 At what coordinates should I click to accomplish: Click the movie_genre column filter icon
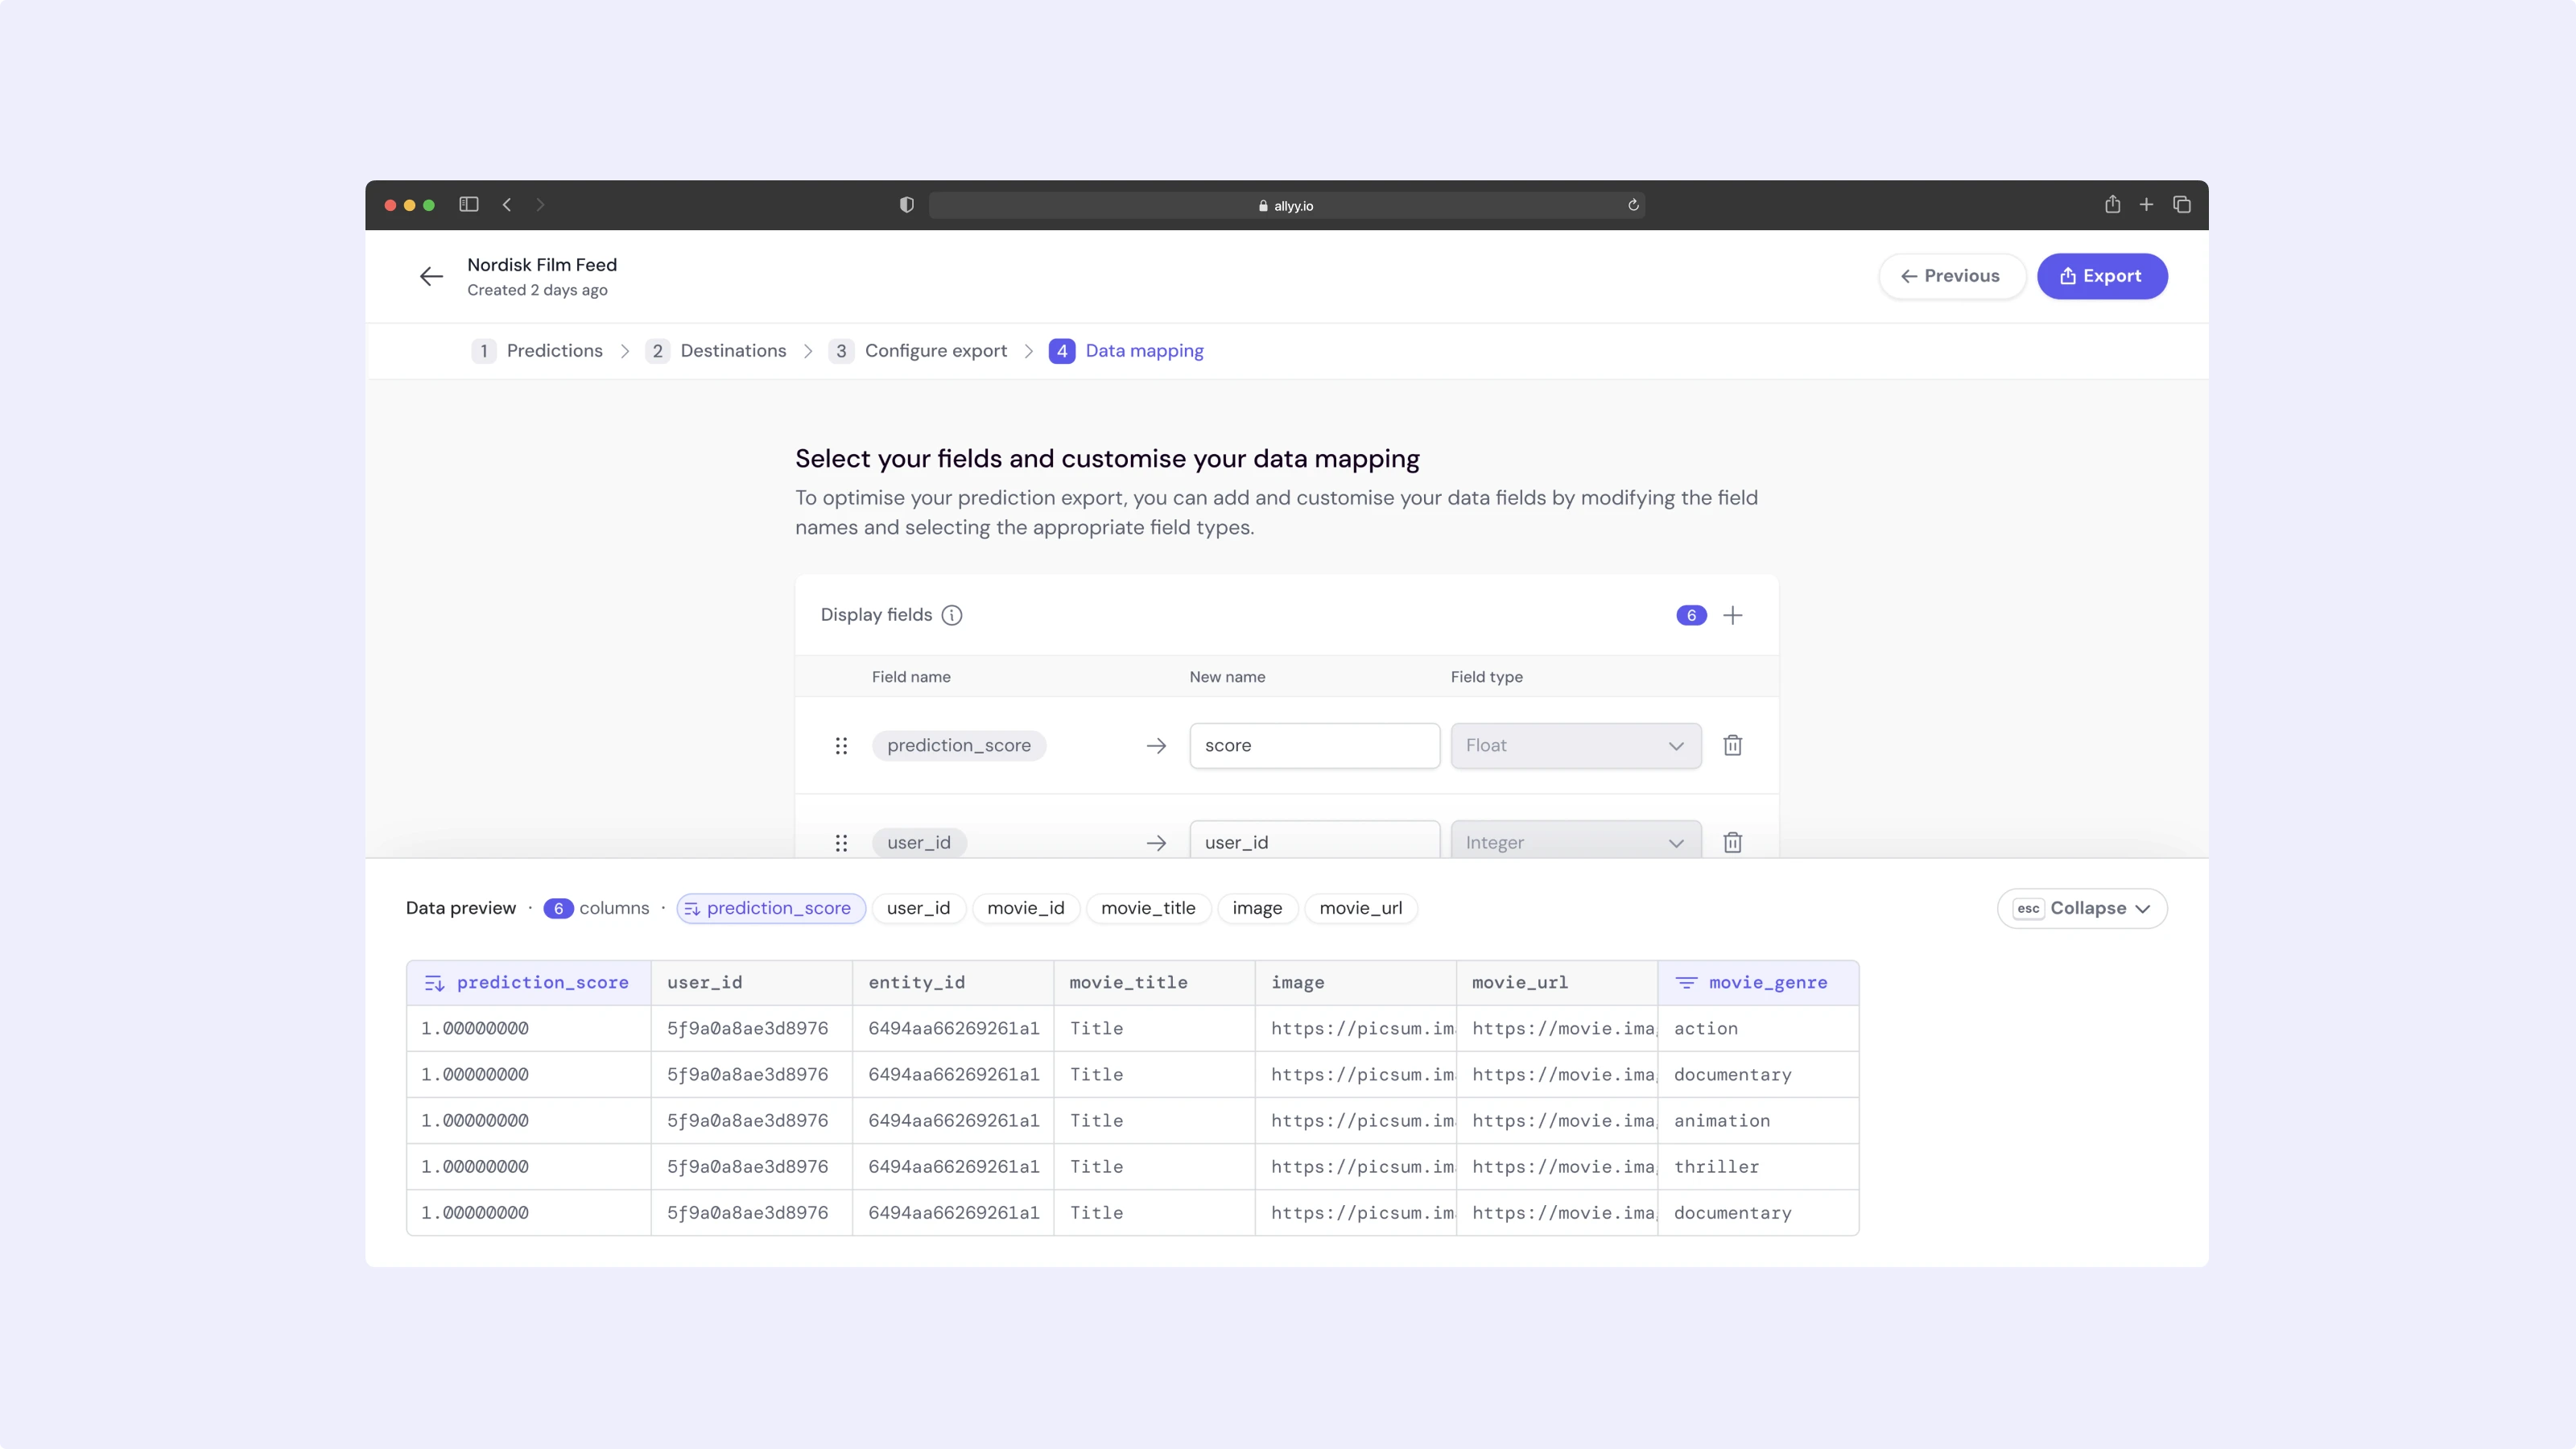[x=1686, y=983]
